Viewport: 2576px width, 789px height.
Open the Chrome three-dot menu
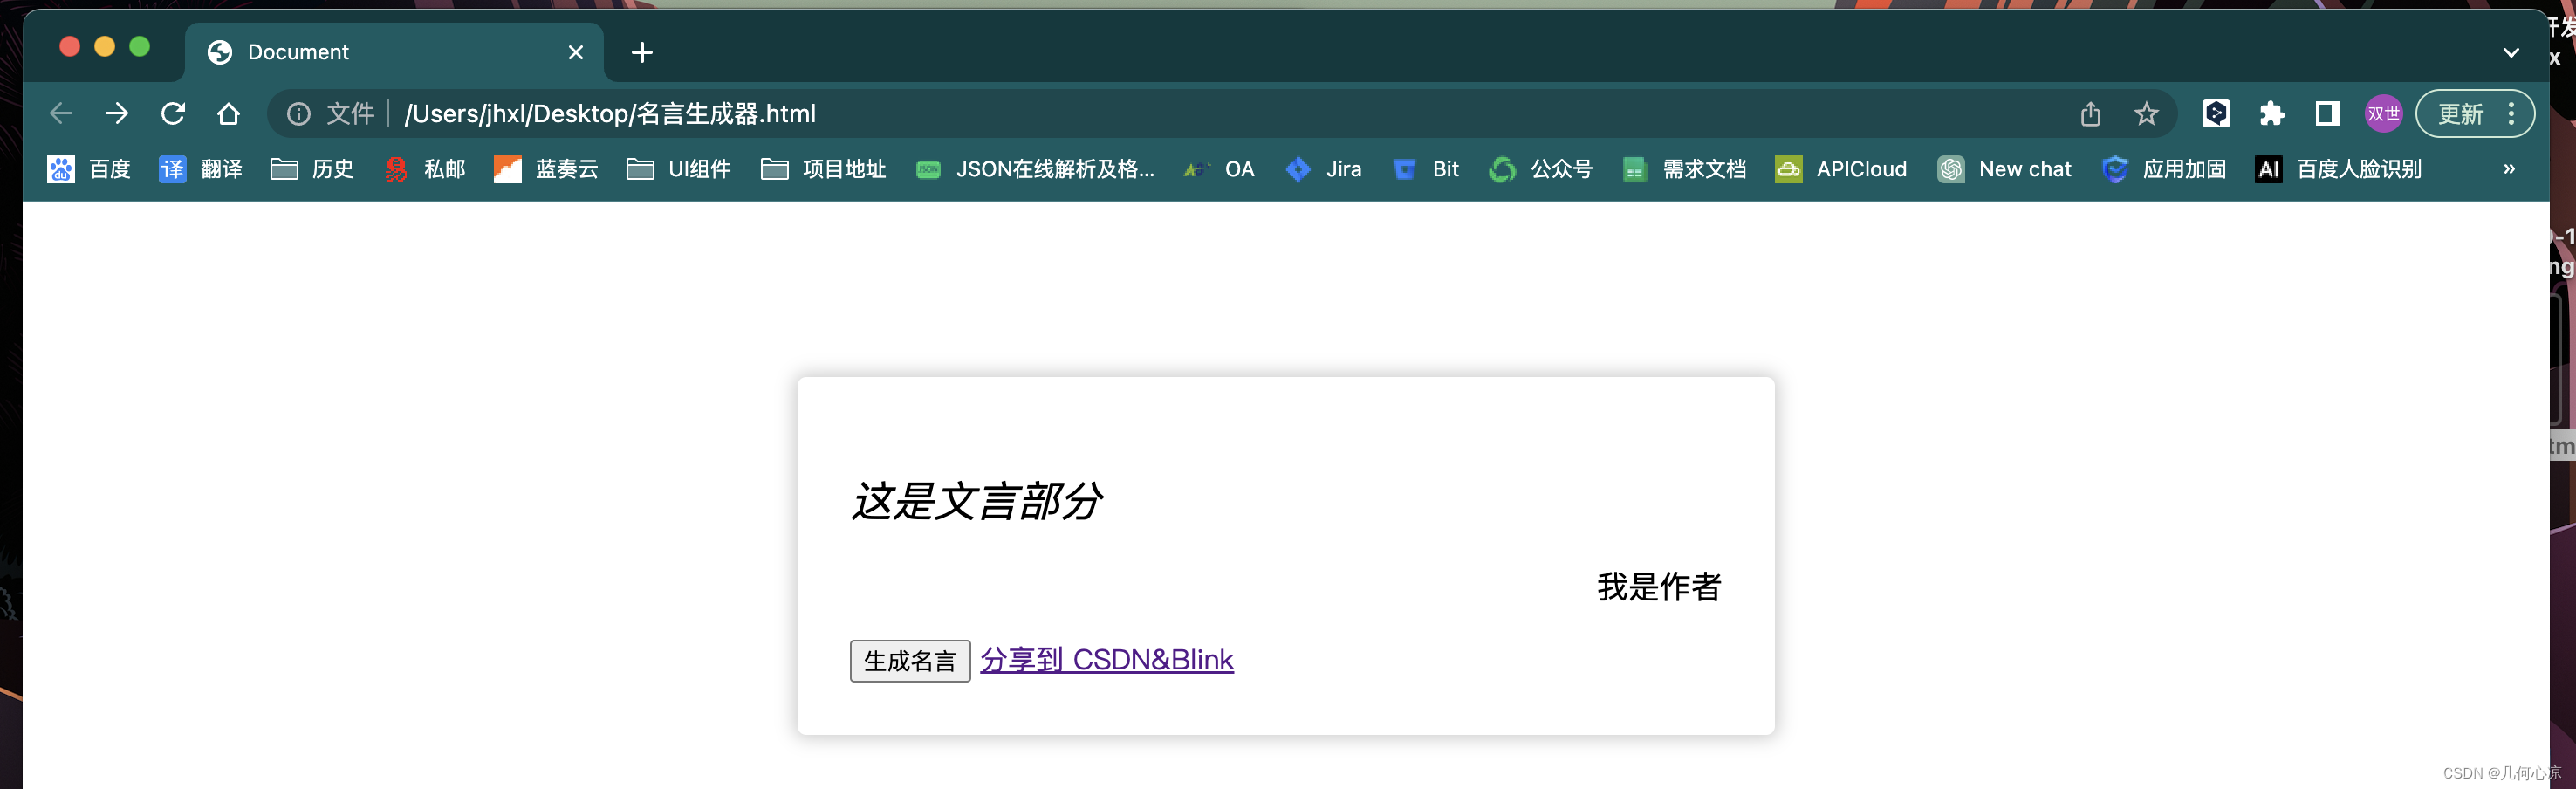coord(2511,114)
